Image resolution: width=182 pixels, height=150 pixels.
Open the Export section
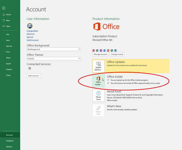pyautogui.click(x=10, y=64)
